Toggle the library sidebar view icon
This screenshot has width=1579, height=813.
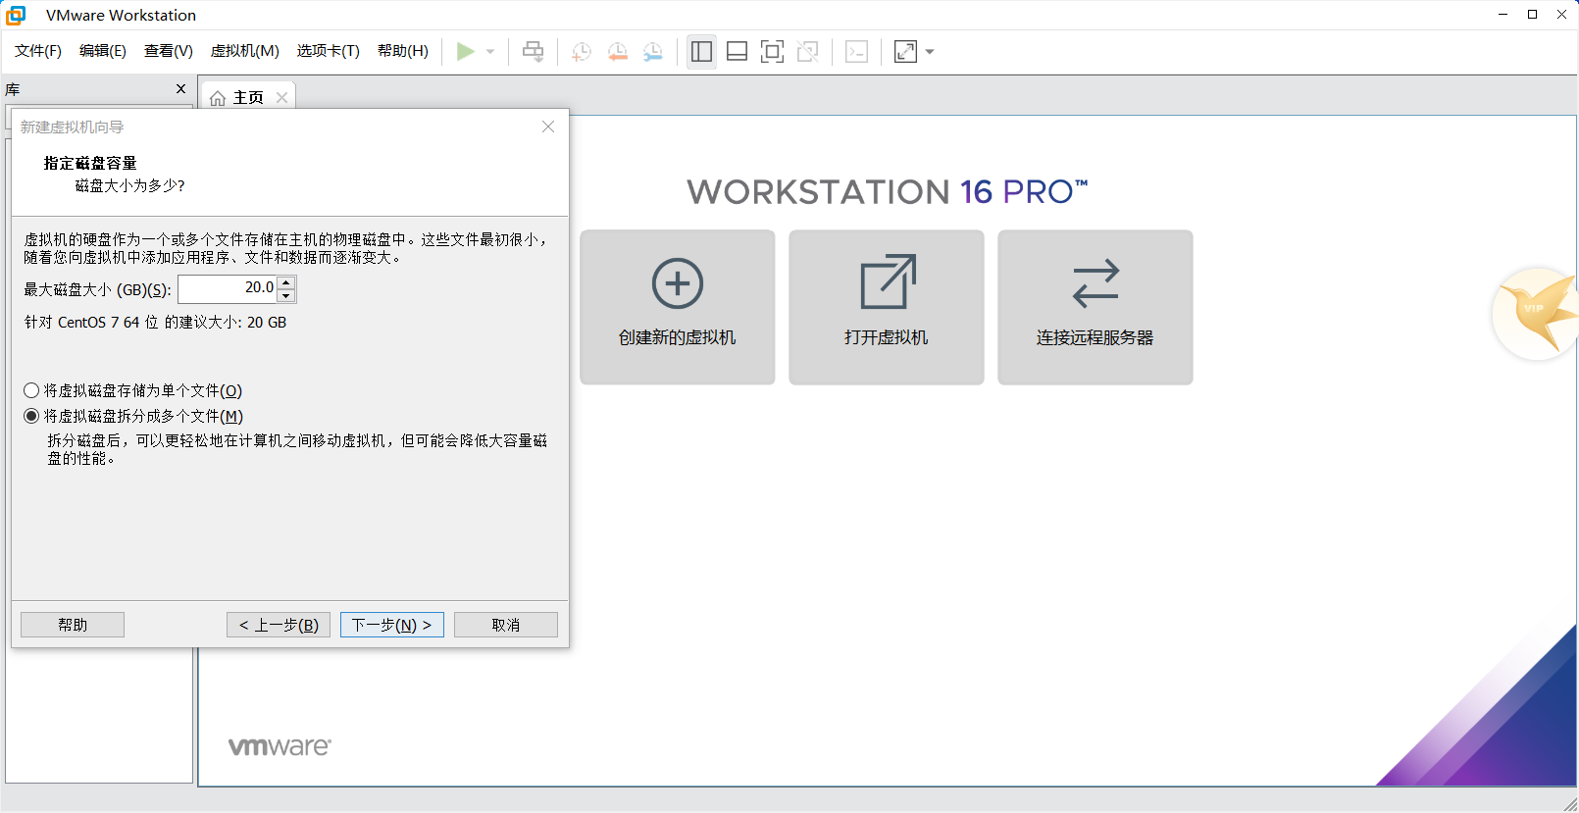pos(701,52)
